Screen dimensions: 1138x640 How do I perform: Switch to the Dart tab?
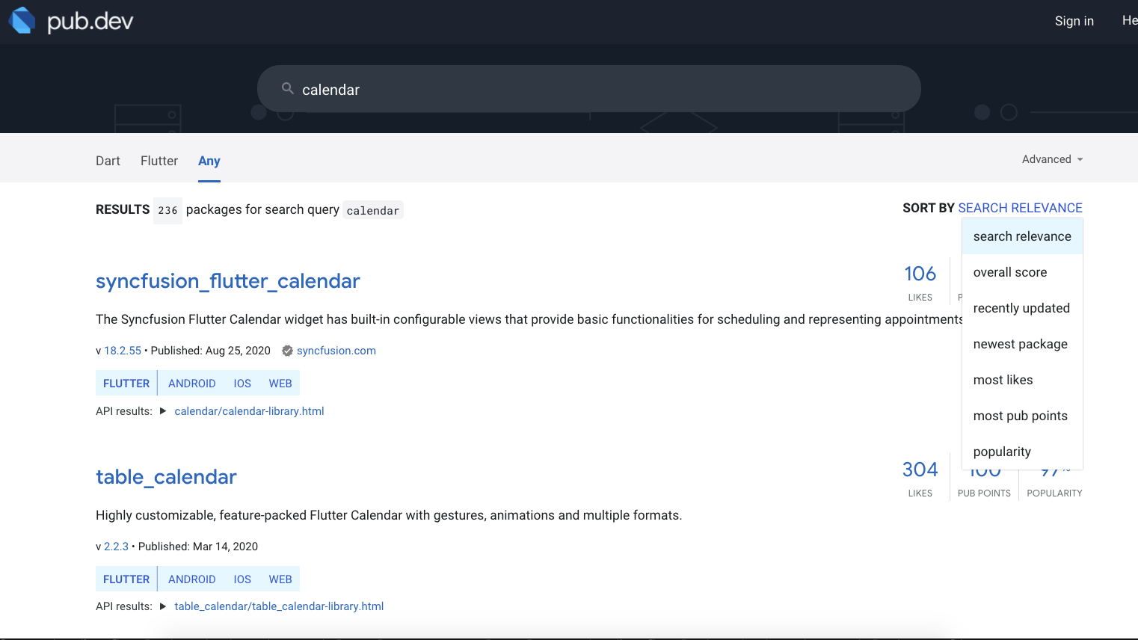(x=108, y=161)
